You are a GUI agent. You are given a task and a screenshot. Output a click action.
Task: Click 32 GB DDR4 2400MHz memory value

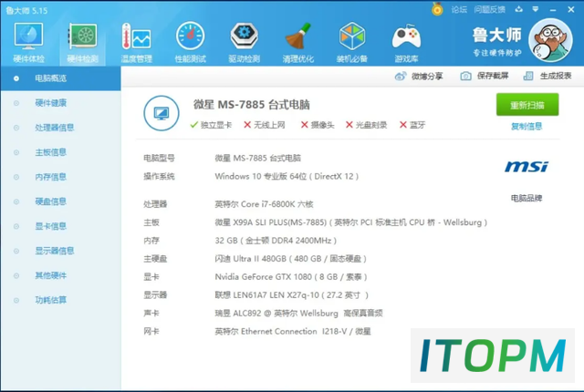[276, 241]
